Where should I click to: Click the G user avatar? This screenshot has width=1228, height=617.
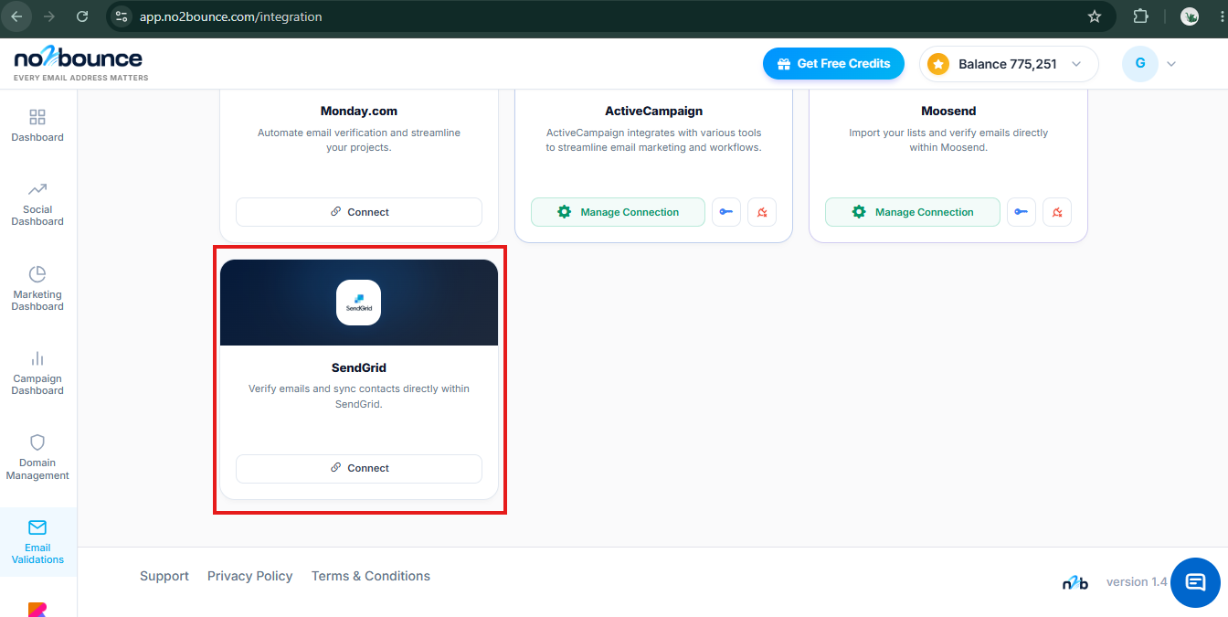1140,64
